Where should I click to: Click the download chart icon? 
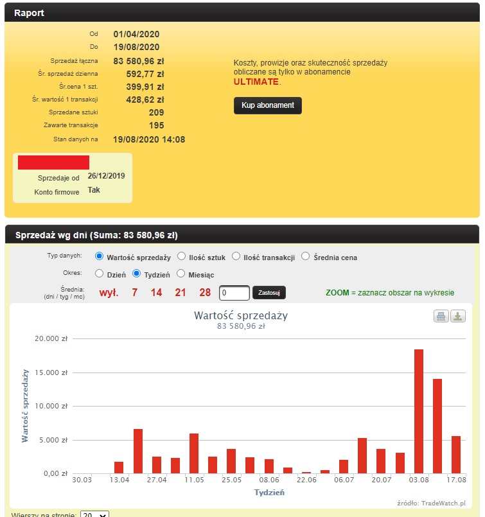coord(457,316)
